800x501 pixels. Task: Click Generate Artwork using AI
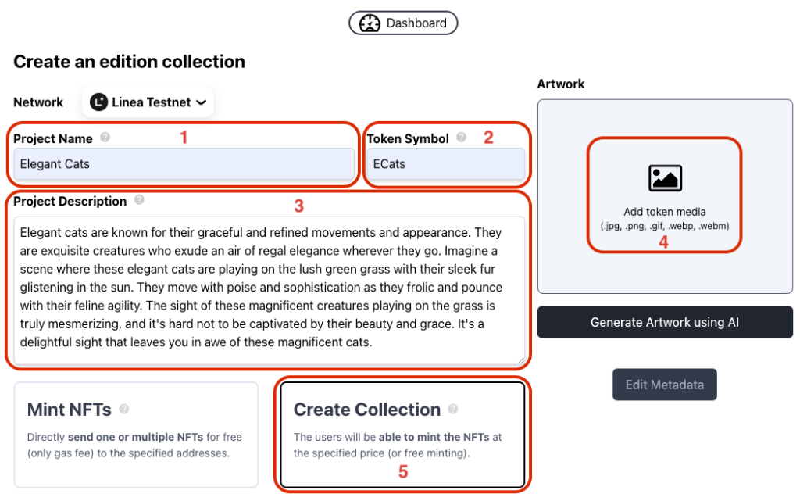click(665, 322)
